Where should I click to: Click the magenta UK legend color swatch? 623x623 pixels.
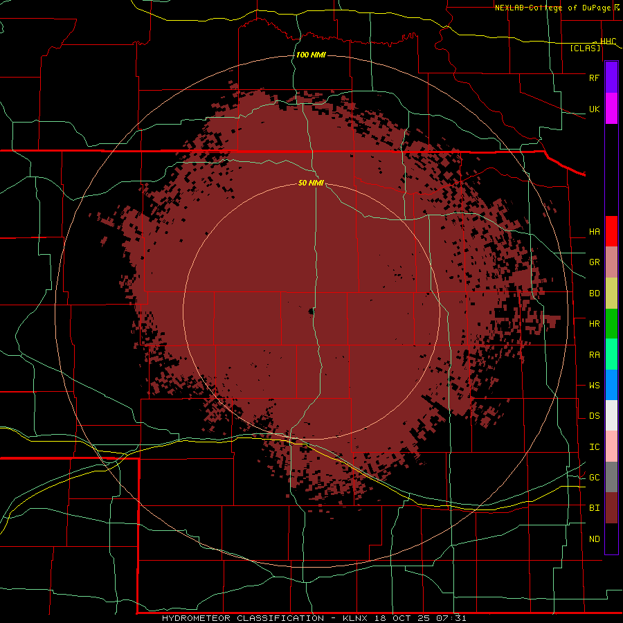tap(611, 109)
